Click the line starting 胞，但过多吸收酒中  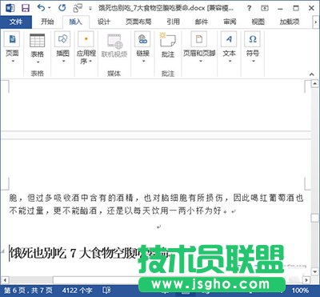coord(156,198)
